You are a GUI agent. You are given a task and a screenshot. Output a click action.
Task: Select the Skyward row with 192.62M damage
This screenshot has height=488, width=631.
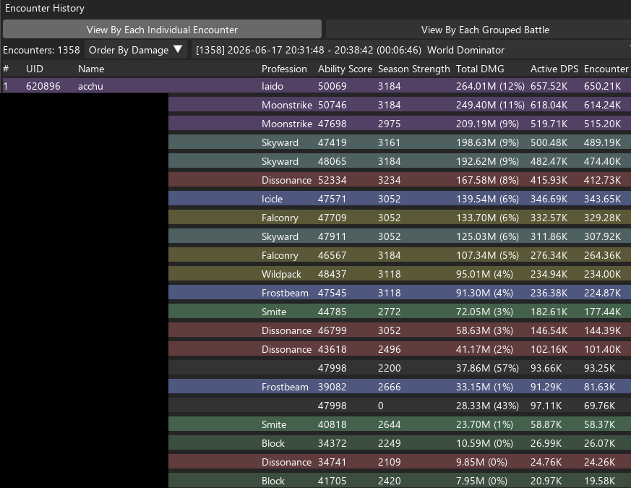400,161
